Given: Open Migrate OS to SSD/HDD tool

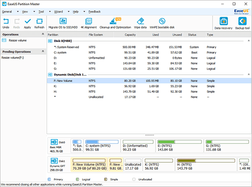Looking at the screenshot, I should 63,21.
